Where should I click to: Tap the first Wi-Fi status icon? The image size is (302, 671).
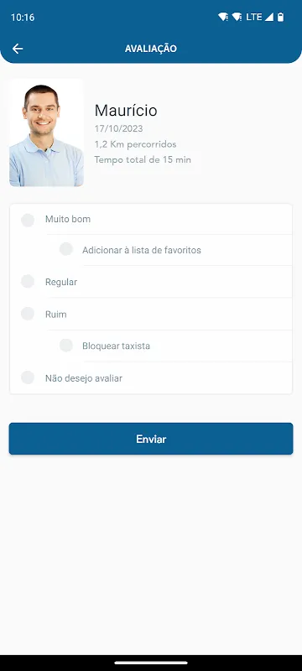pyautogui.click(x=223, y=17)
